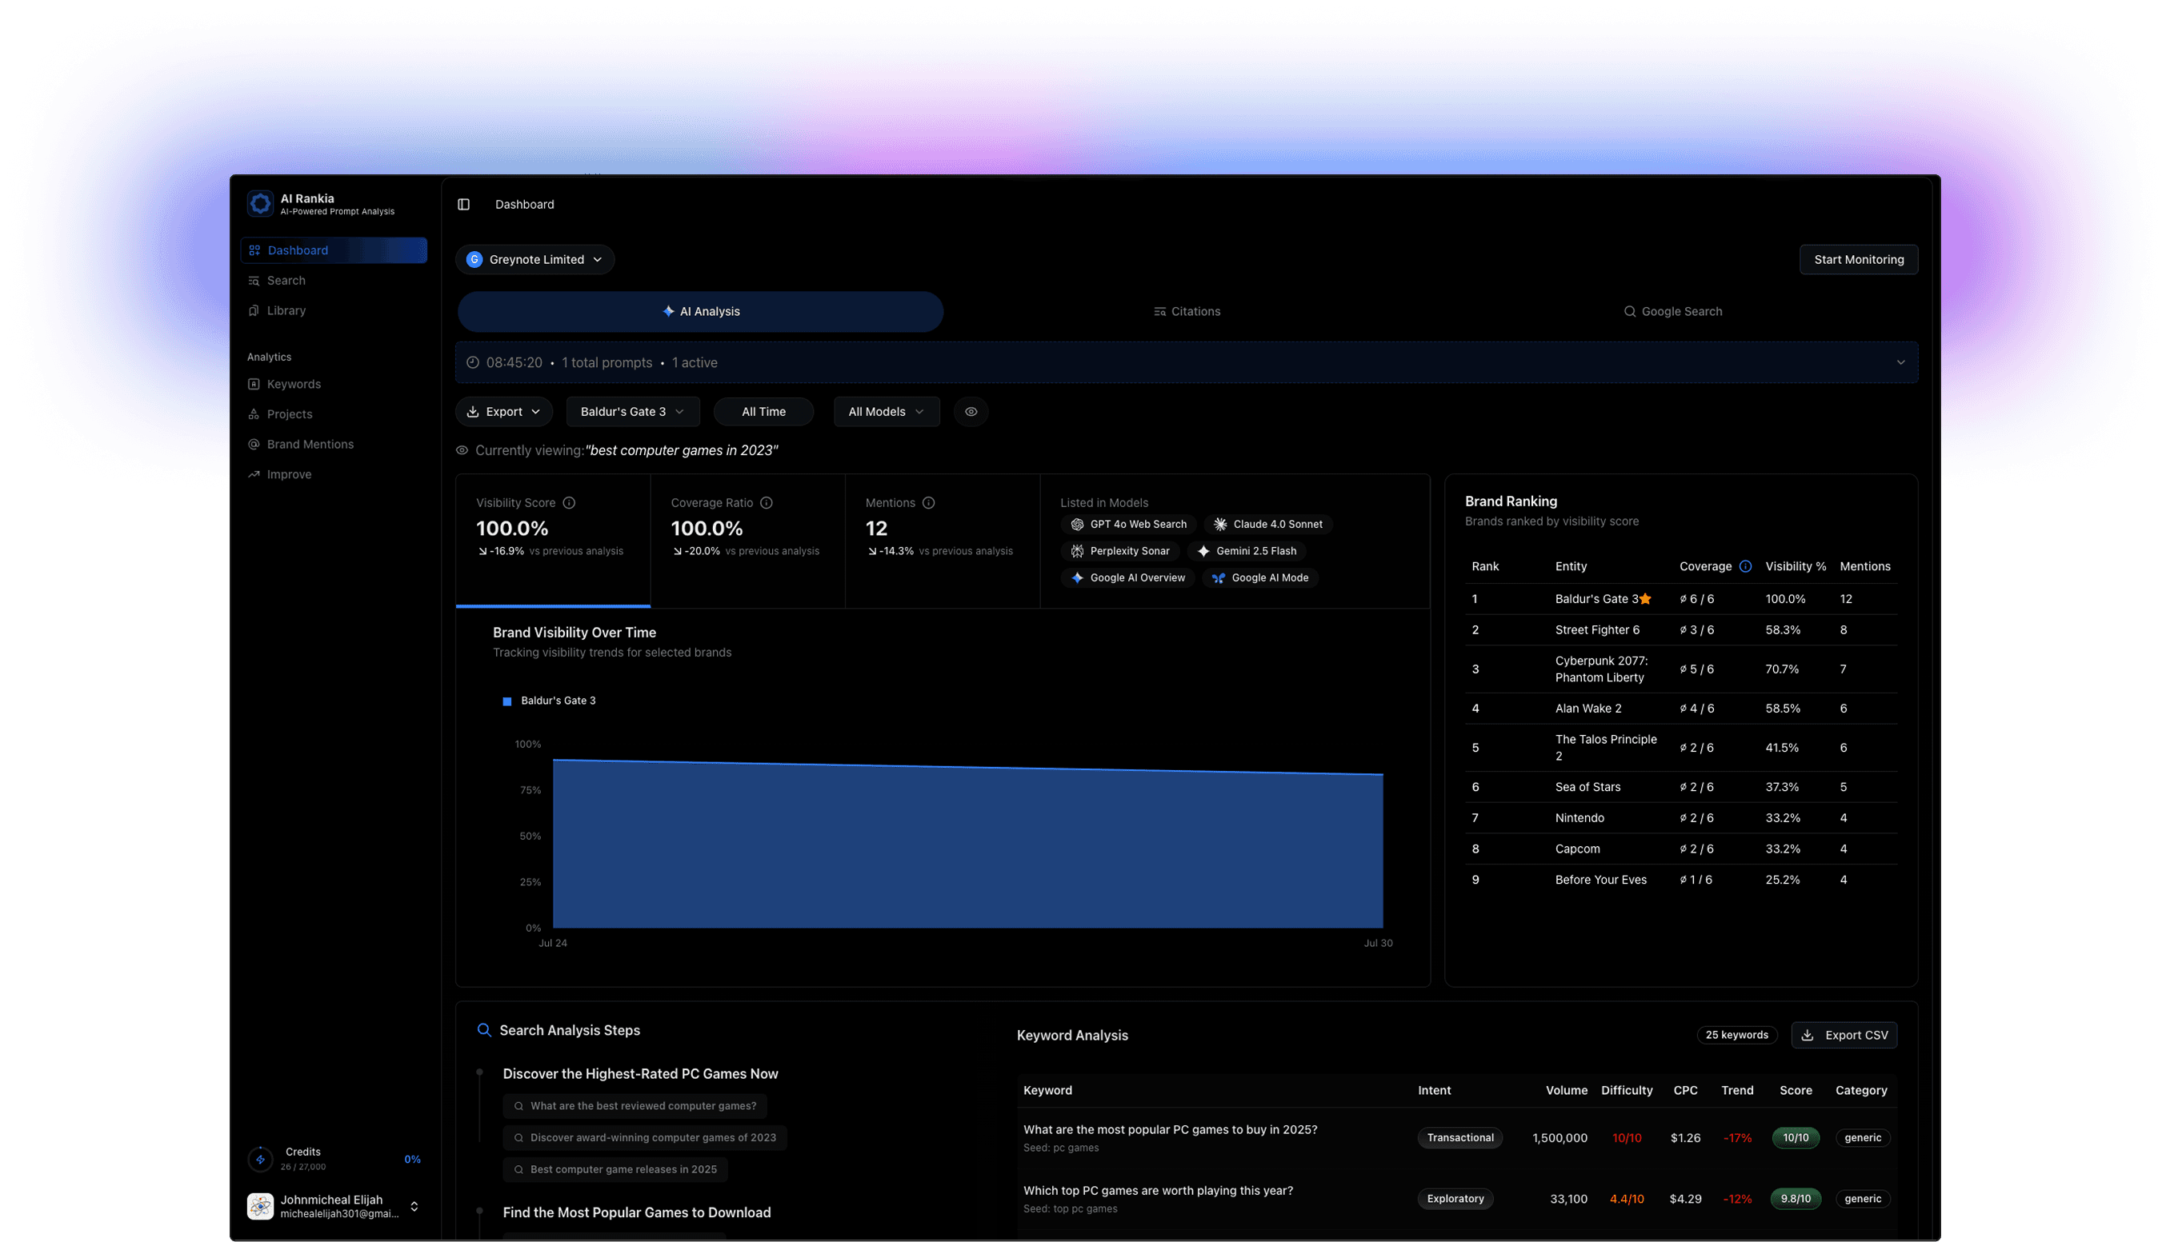The height and width of the screenshot is (1242, 2170).
Task: Switch to the Google Search tab
Action: coord(1672,311)
